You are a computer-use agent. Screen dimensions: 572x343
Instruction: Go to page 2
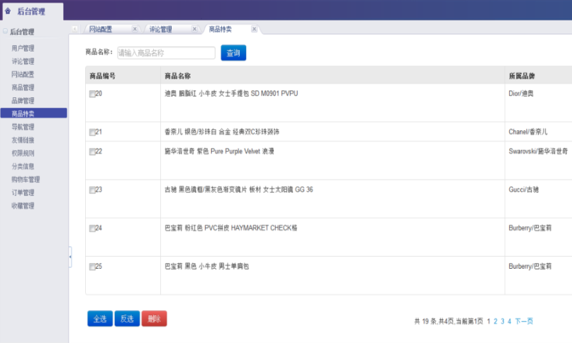pos(495,321)
